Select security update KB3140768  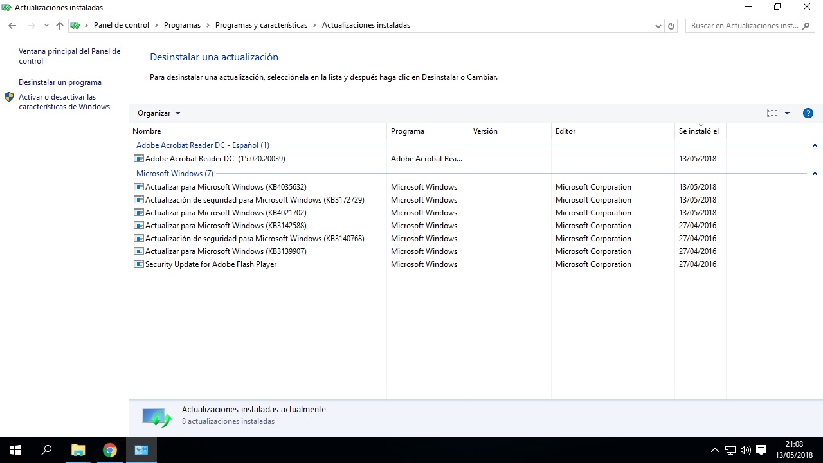255,239
